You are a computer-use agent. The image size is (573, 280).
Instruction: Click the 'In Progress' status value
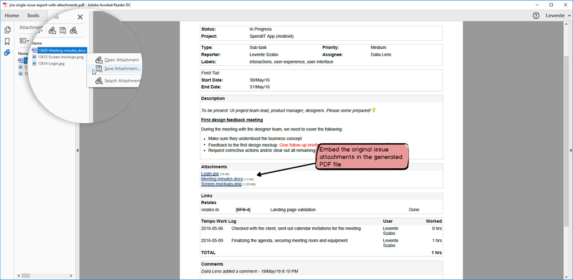[260, 29]
